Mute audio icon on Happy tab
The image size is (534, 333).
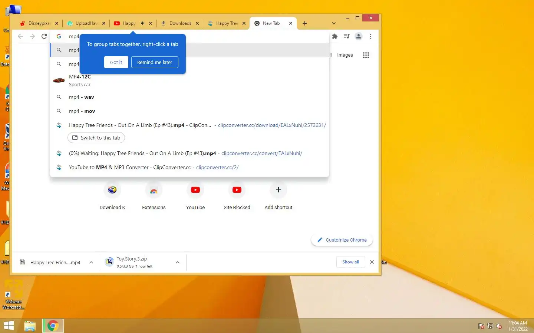pyautogui.click(x=142, y=23)
